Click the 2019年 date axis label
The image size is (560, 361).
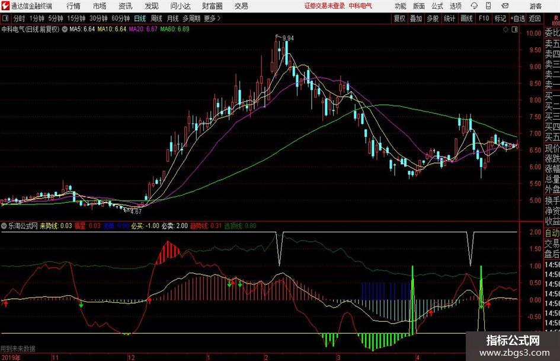(x=11, y=357)
